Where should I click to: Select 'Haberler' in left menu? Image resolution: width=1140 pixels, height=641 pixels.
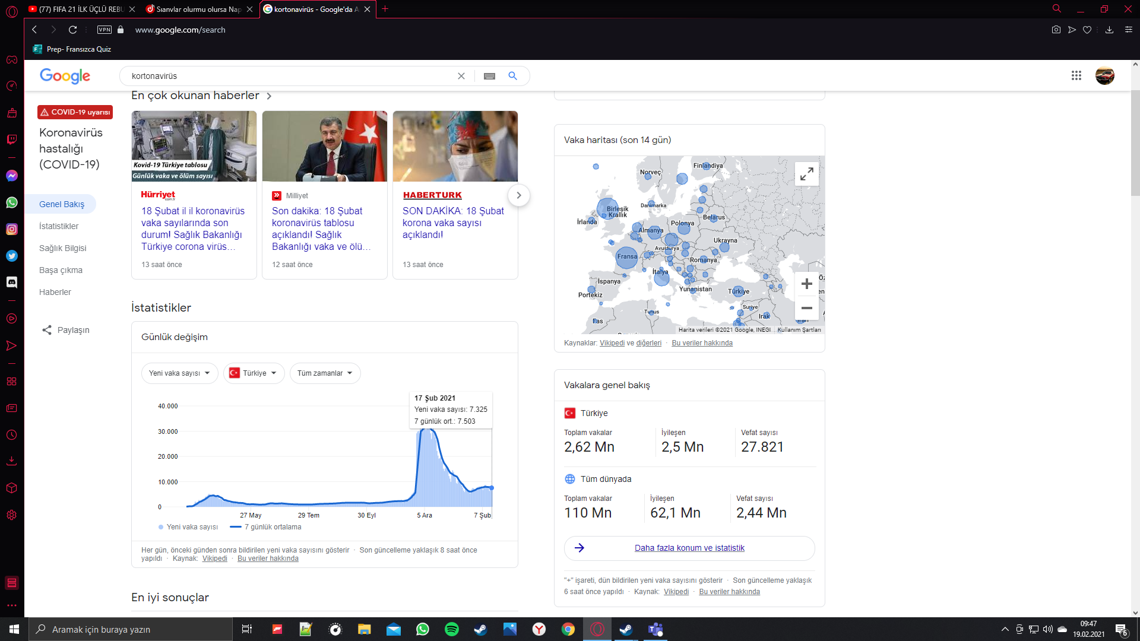click(x=55, y=292)
